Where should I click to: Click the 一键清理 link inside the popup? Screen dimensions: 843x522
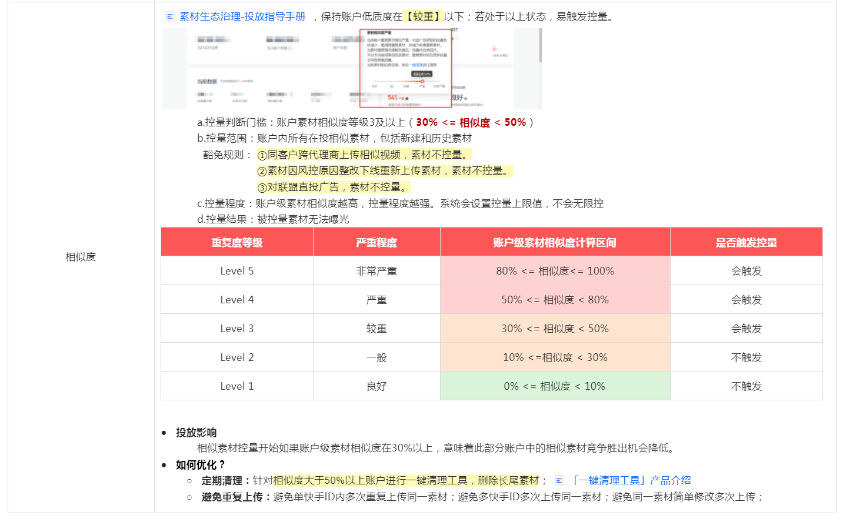pyautogui.click(x=415, y=65)
